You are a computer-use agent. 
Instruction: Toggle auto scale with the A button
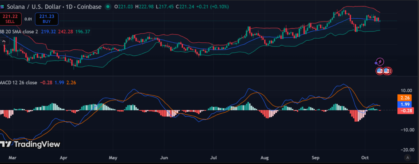click(407, 157)
